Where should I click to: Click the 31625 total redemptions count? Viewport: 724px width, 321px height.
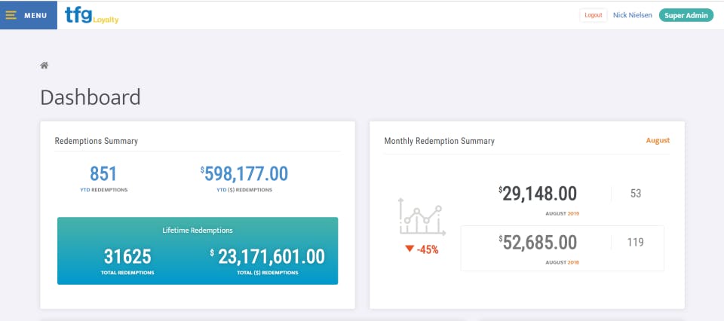pos(127,257)
